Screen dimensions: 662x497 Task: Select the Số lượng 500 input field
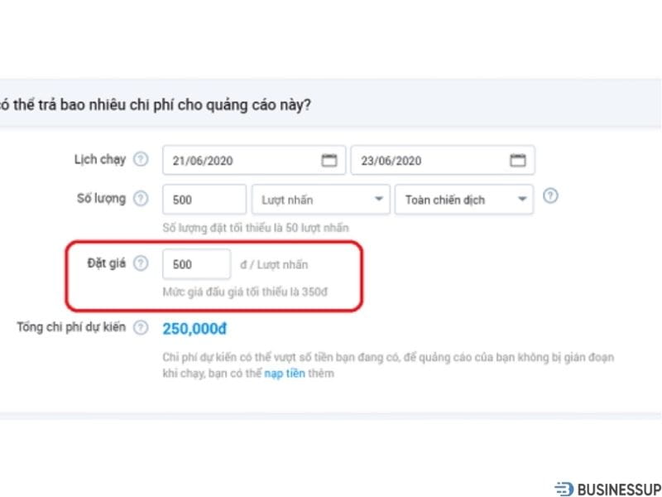click(203, 199)
